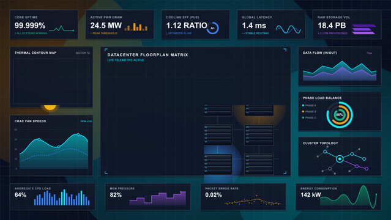Click the orange Active Pwr Draw bar icon

(136, 27)
